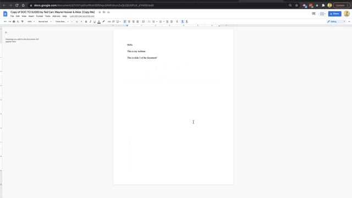The image size is (352, 198).
Task: Open the Times New Roman font dropdown
Action: [x=62, y=21]
